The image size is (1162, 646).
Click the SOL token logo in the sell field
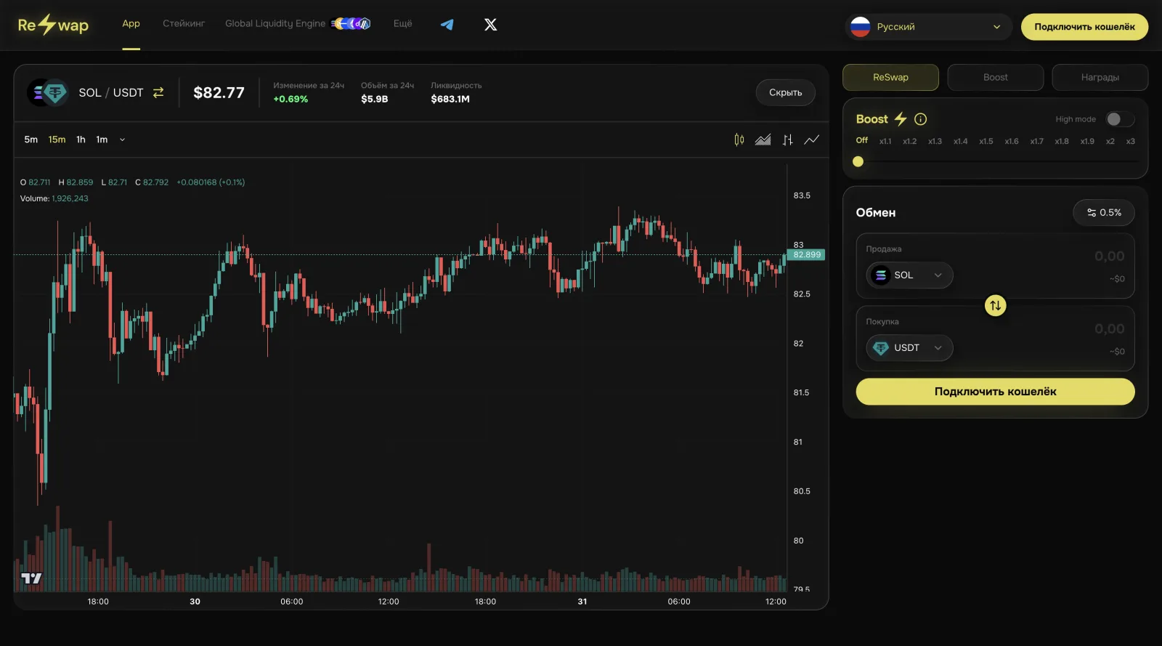pyautogui.click(x=881, y=275)
